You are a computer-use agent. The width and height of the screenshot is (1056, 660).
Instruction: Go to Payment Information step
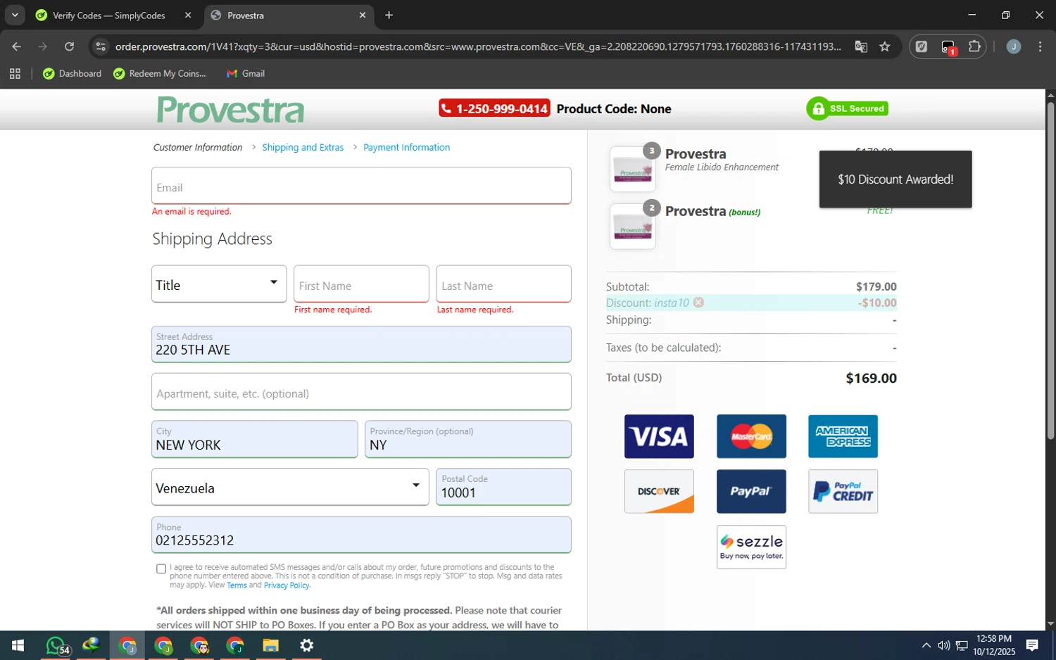pos(406,147)
